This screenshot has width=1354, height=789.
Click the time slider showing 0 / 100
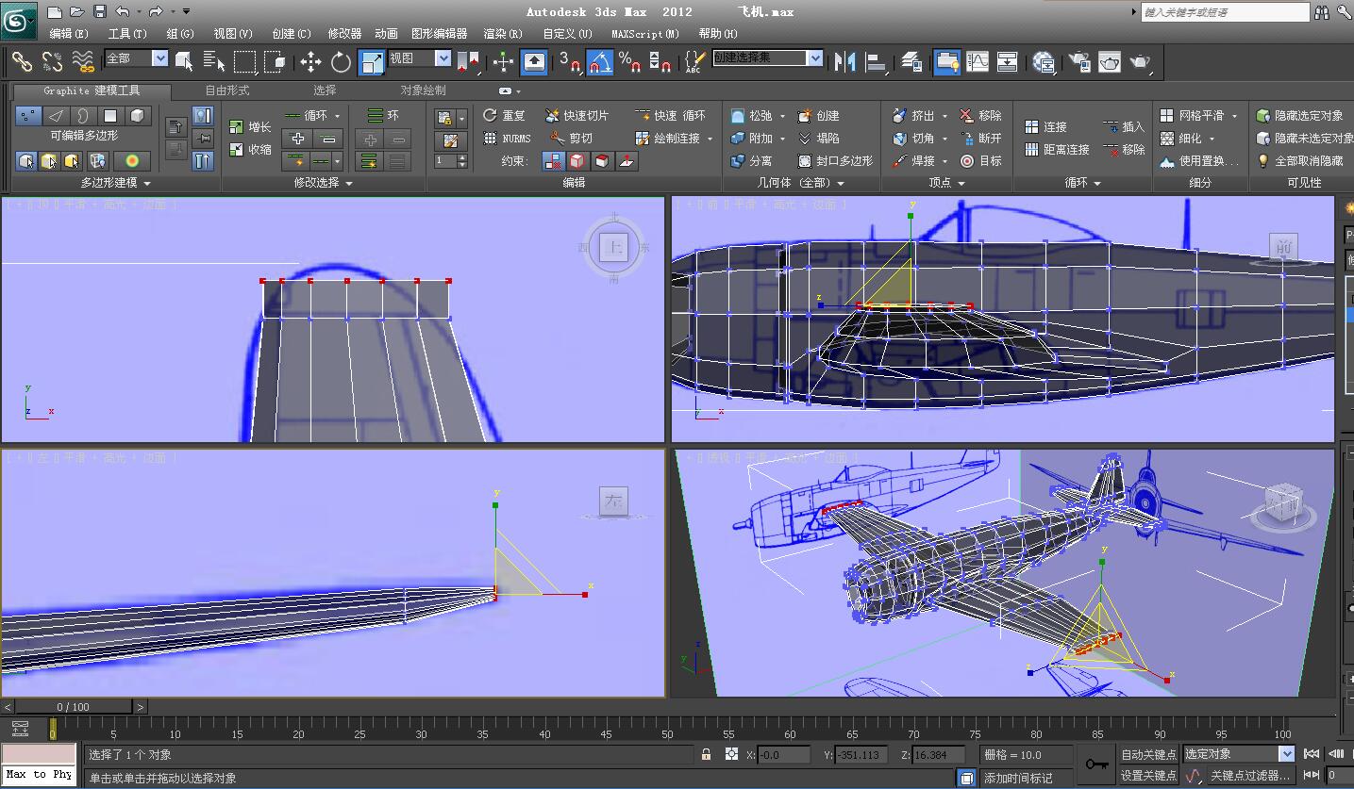click(x=74, y=706)
